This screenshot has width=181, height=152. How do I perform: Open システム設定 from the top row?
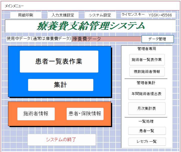(x=100, y=15)
